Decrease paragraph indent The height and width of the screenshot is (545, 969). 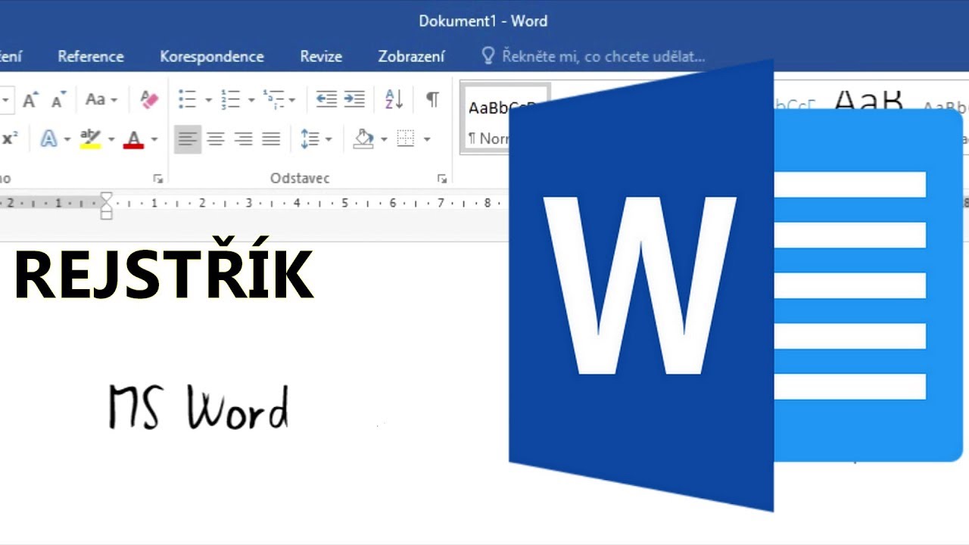(326, 99)
